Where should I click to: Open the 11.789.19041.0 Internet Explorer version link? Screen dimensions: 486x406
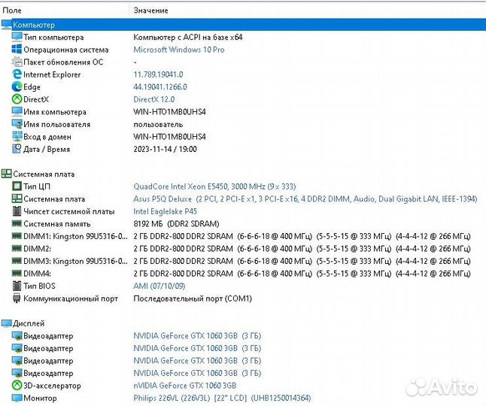click(x=158, y=74)
